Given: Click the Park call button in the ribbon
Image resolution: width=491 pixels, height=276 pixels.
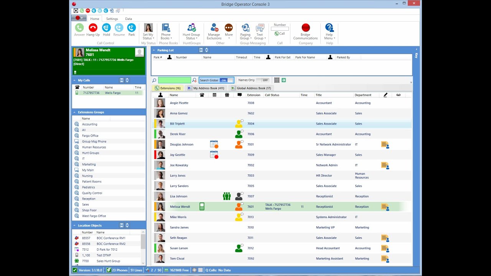Looking at the screenshot, I should coord(132,30).
